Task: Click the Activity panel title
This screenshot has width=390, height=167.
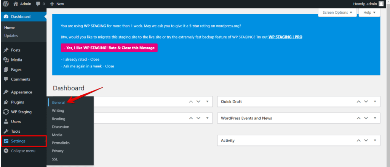Action: 228,140
